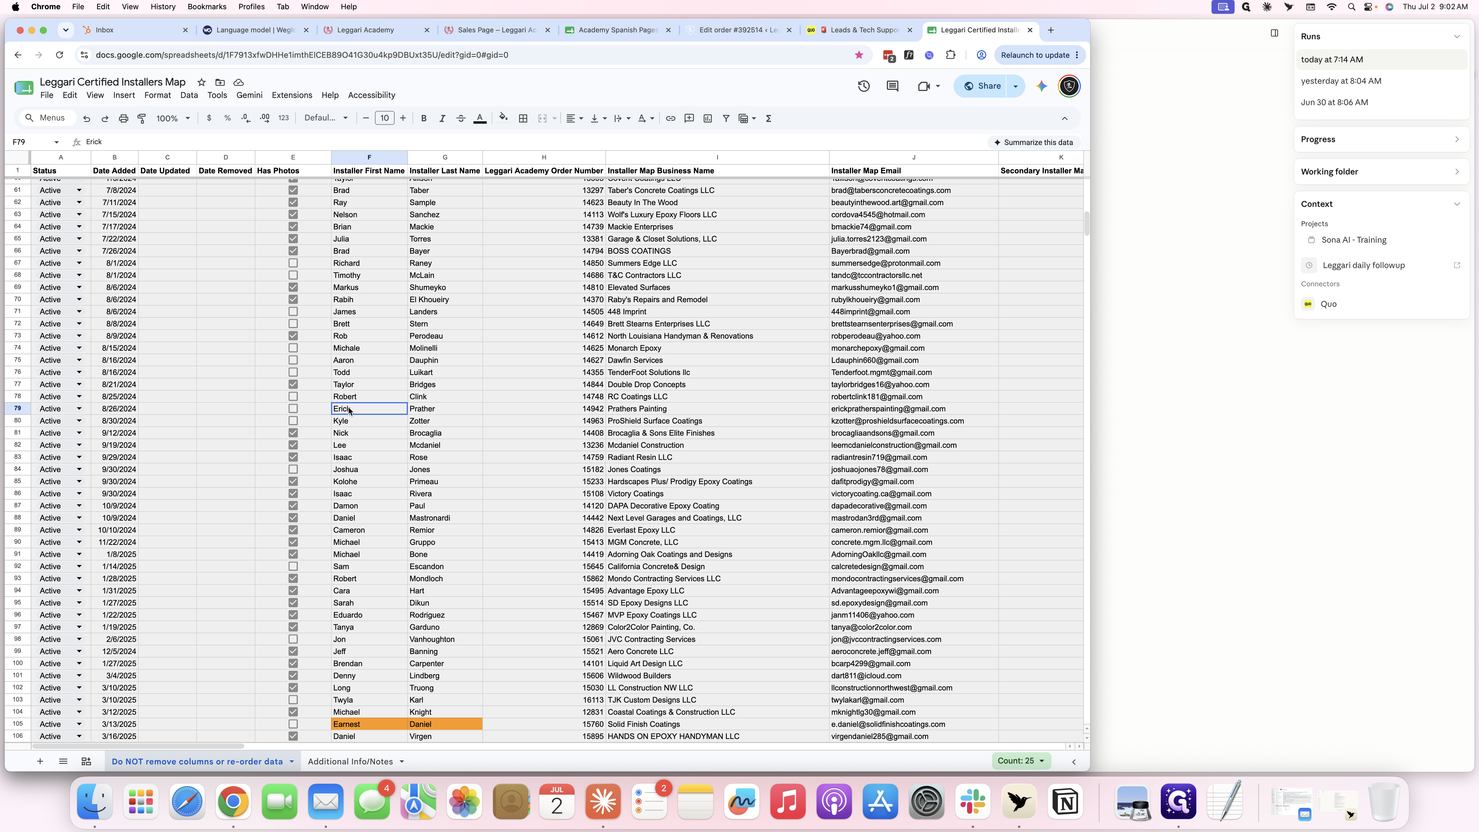This screenshot has height=832, width=1479.
Task: Open Bookmarks in macOS menu bar
Action: 206,7
